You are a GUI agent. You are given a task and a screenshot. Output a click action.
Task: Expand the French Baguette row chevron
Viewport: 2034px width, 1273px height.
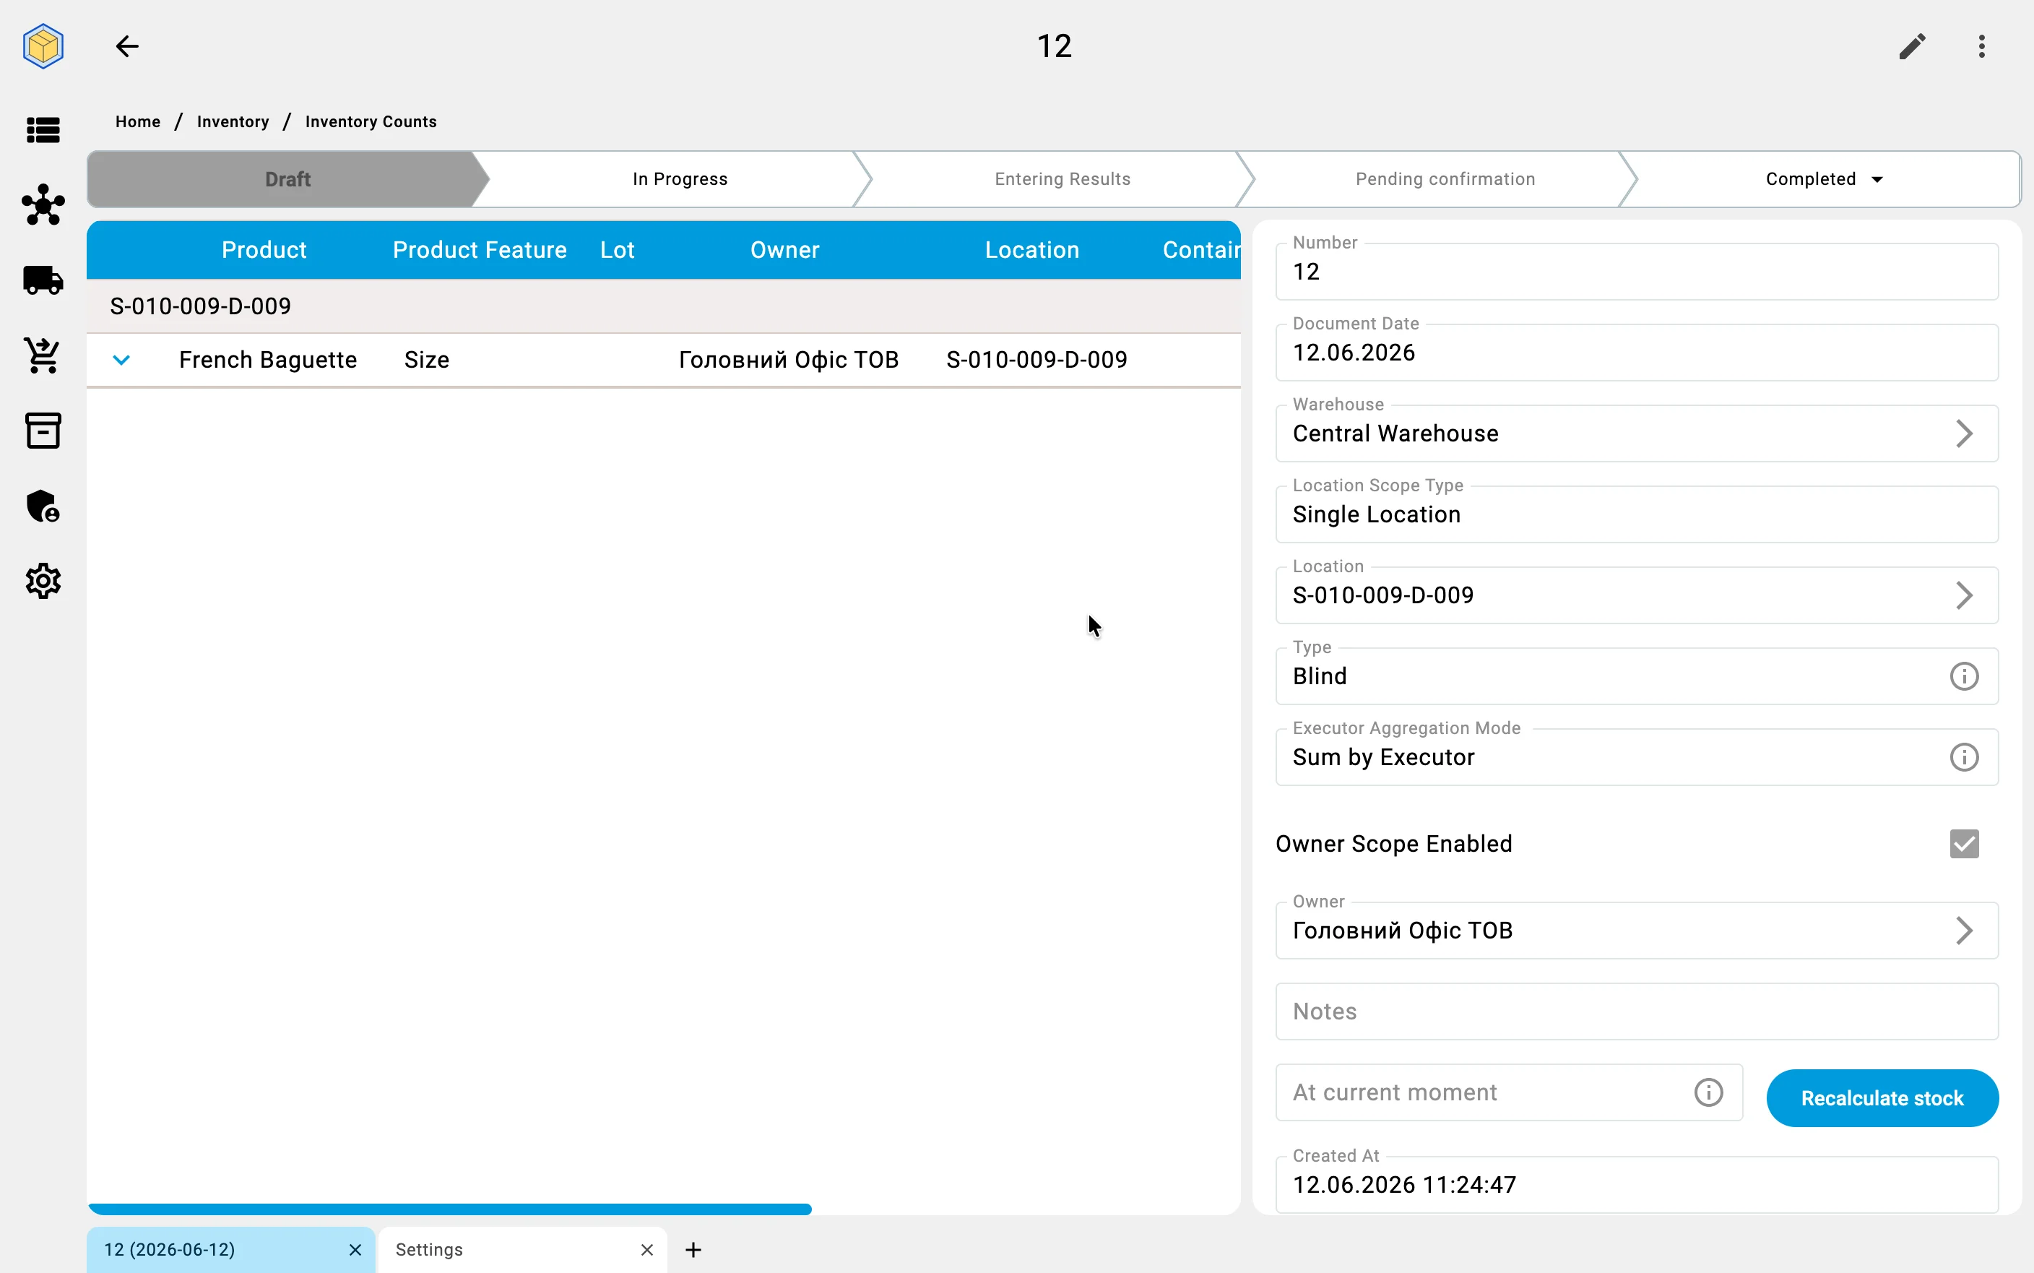click(x=121, y=360)
